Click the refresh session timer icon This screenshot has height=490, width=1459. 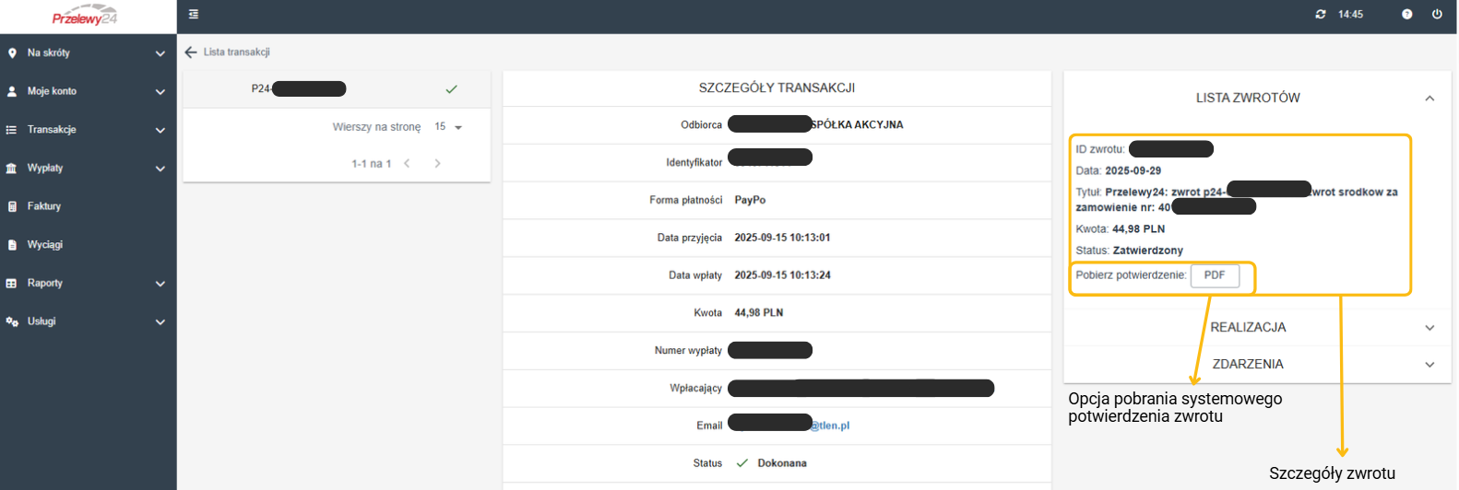(1321, 15)
